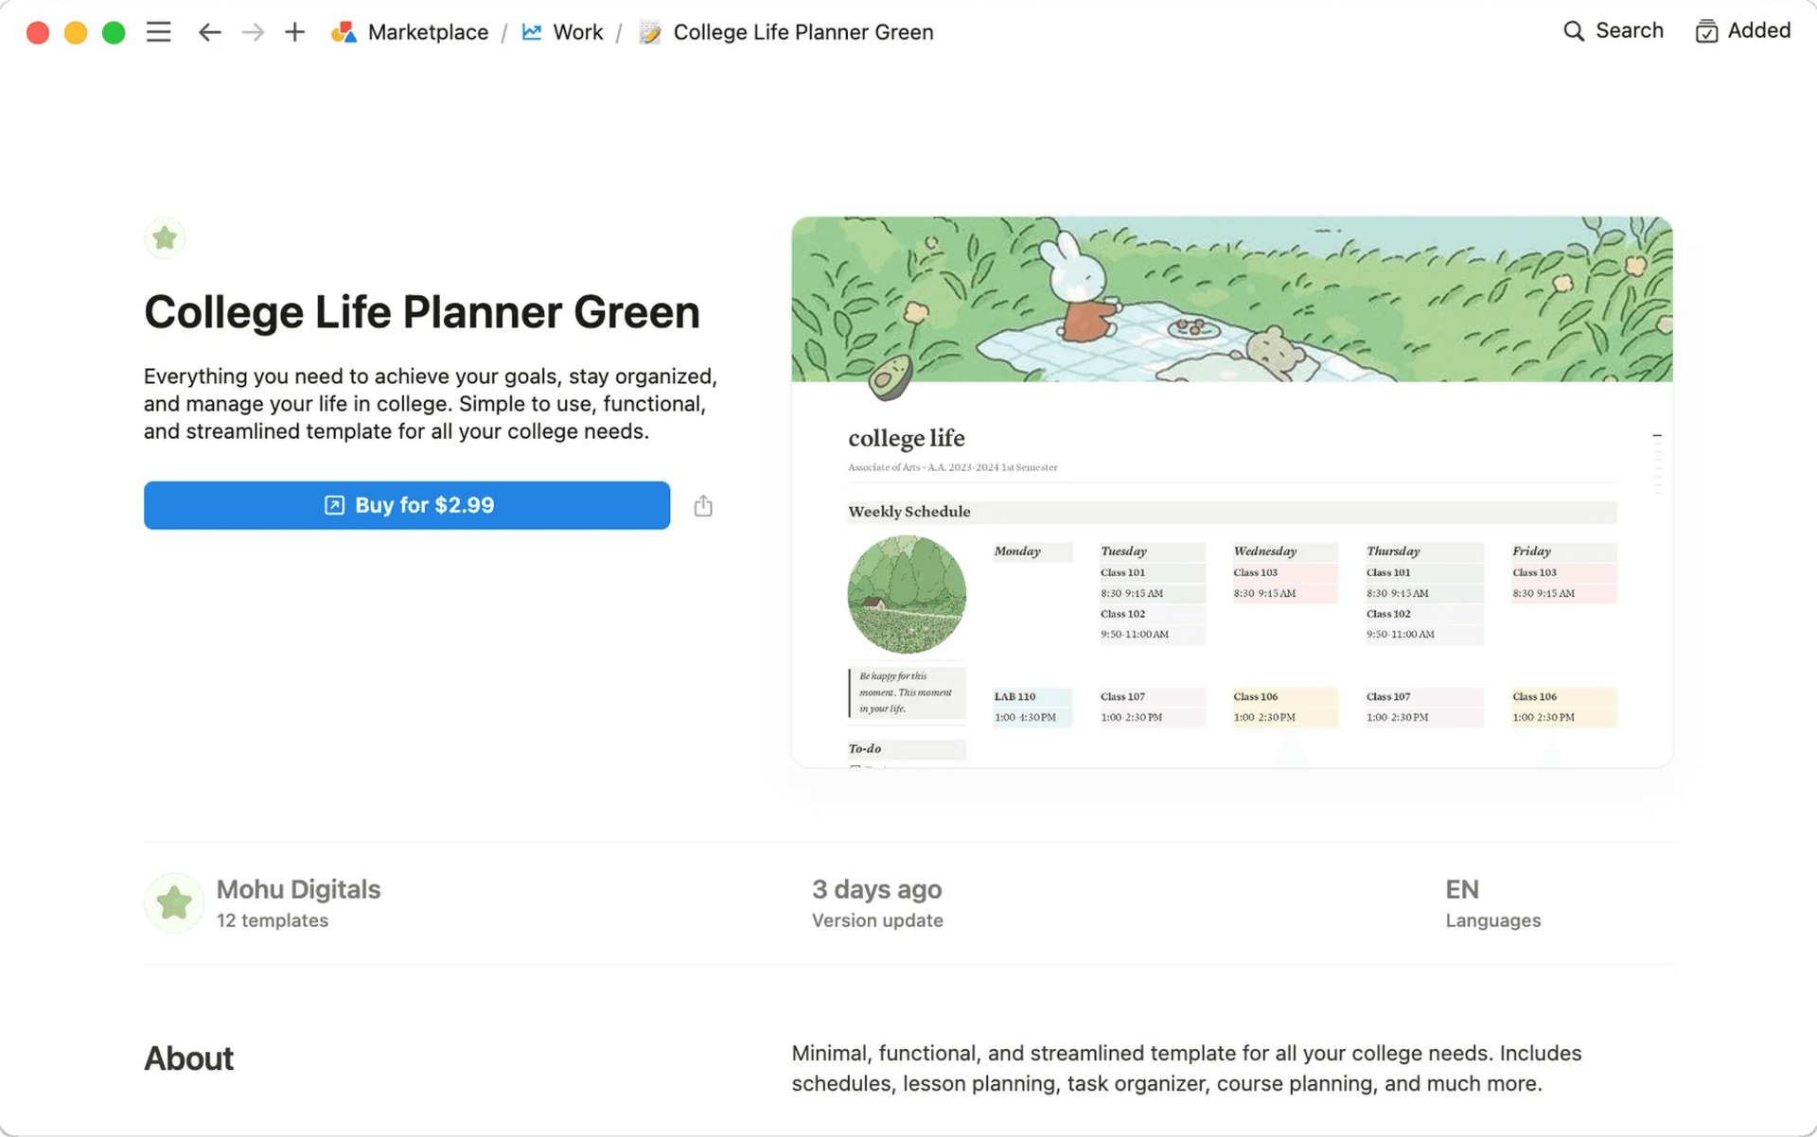Buy the template for $2.99

[406, 505]
